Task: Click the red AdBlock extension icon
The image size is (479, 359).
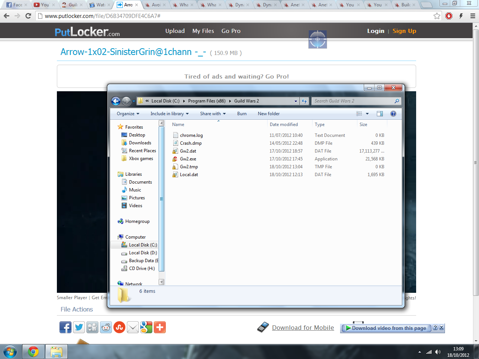Action: [x=449, y=16]
